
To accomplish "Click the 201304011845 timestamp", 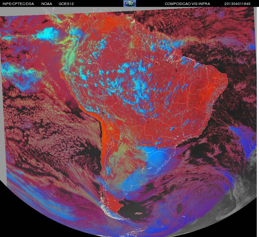I will point(237,4).
